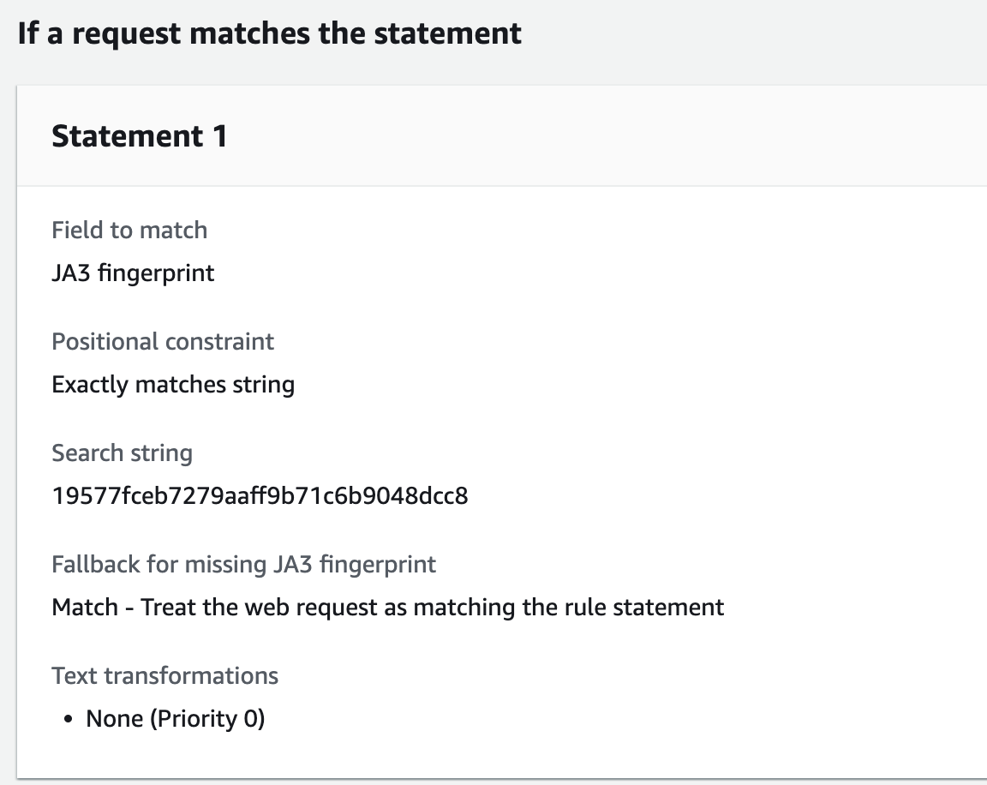Click the 'If a request matches the statement' heading
This screenshot has width=987, height=785.
269,33
